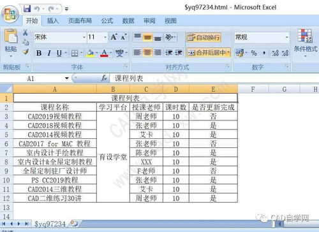Open the 宋体 font name dropdown
The height and width of the screenshot is (232, 319).
click(84, 38)
